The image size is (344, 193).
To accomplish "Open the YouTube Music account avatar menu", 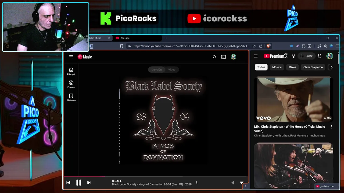I will tap(233, 57).
